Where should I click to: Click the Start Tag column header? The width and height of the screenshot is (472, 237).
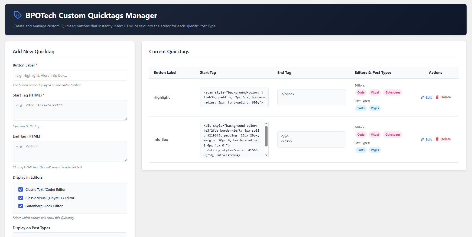208,72
